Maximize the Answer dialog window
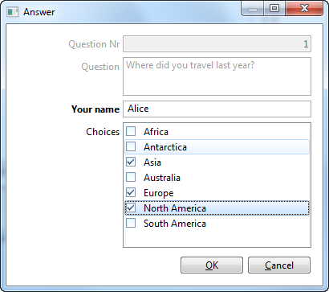The height and width of the screenshot is (292, 329). tap(274, 9)
